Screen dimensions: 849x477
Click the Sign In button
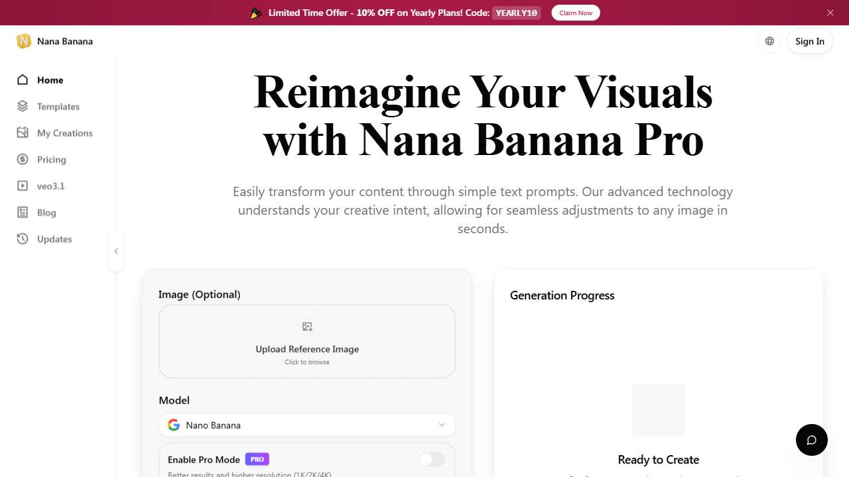[x=809, y=41]
